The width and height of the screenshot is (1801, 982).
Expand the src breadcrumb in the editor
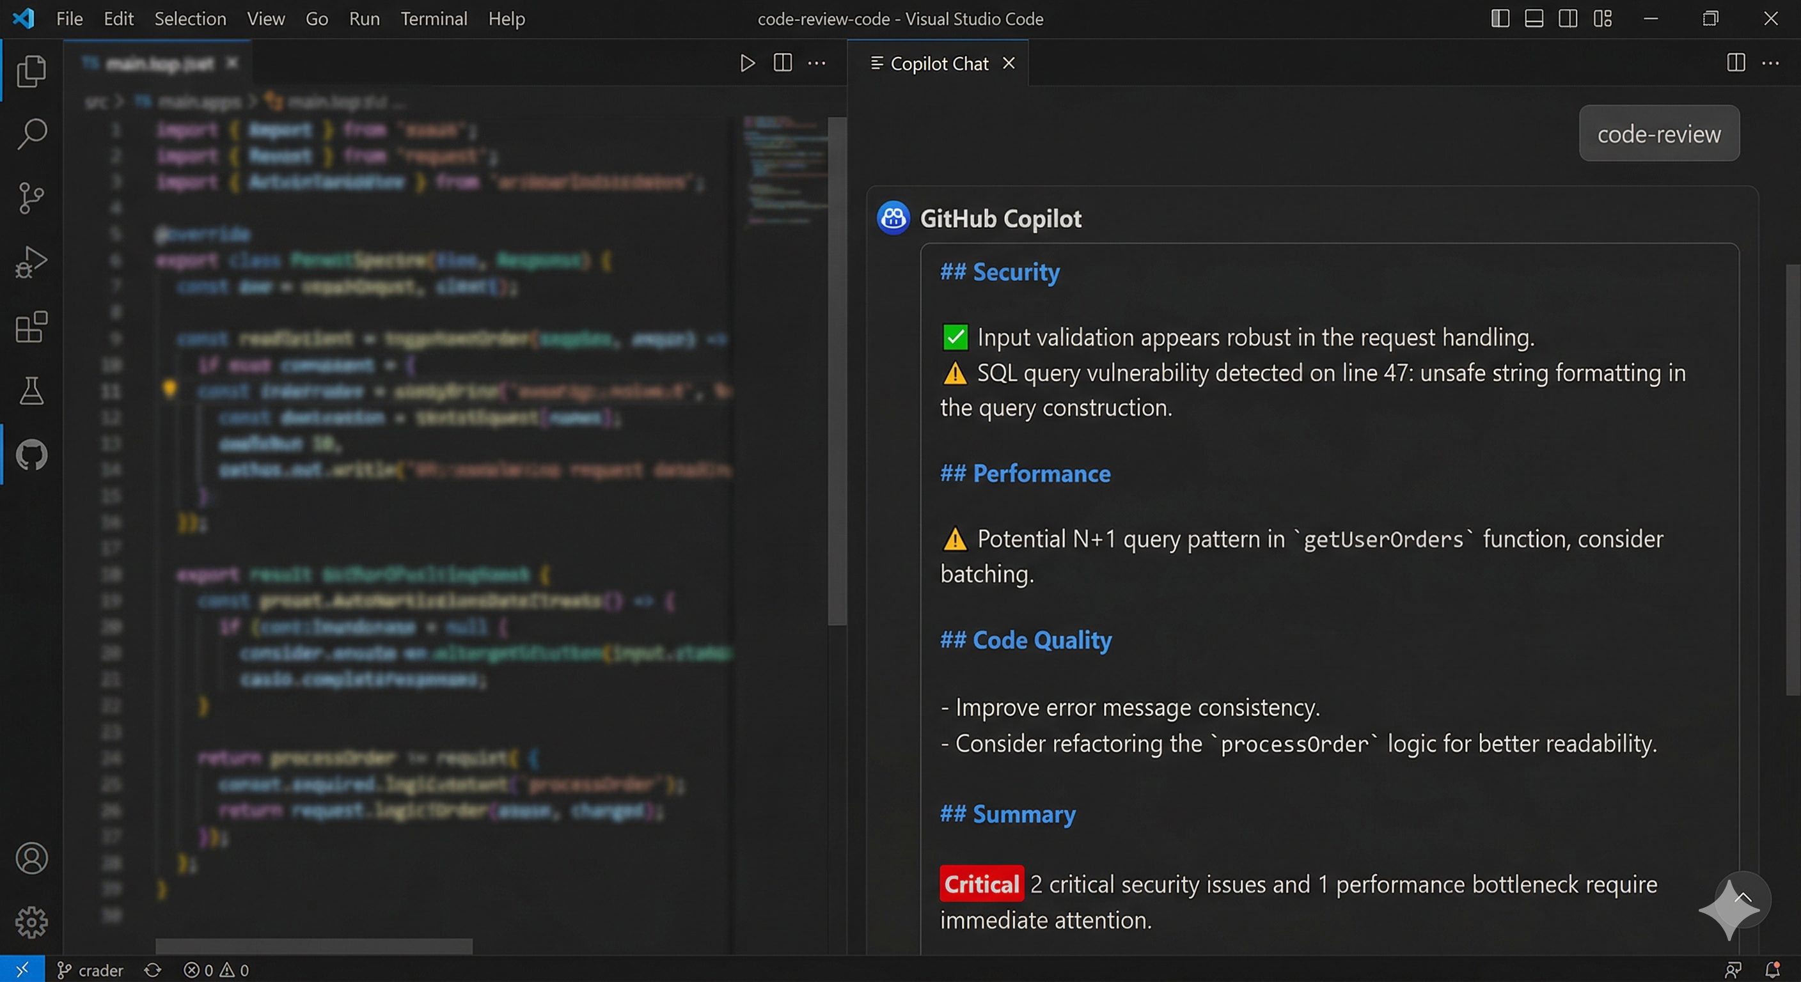tap(98, 102)
